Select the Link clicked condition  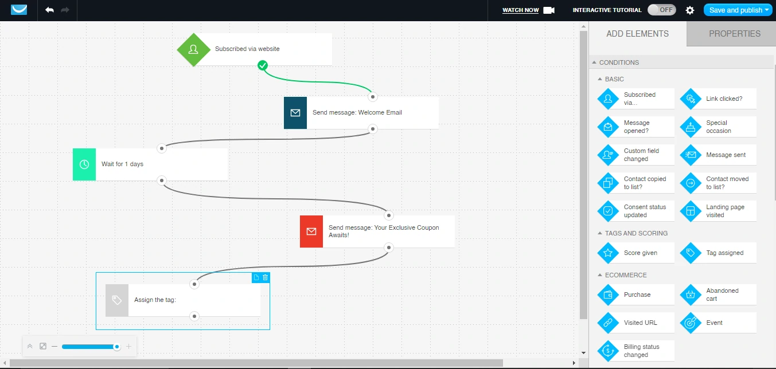718,99
